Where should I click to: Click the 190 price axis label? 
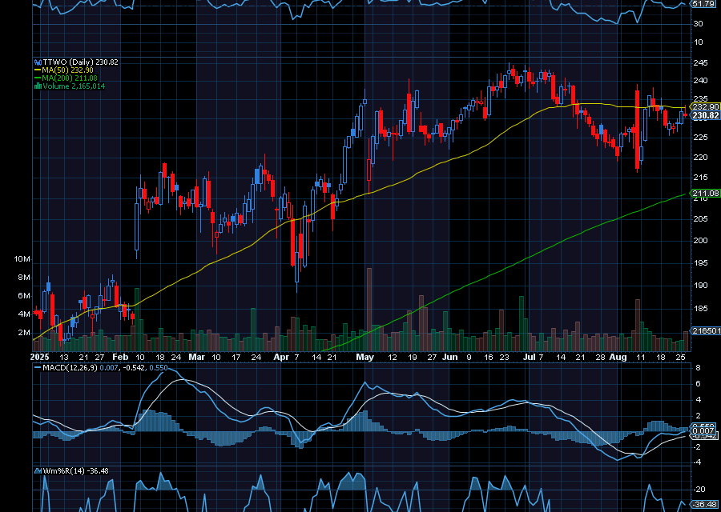[x=700, y=285]
